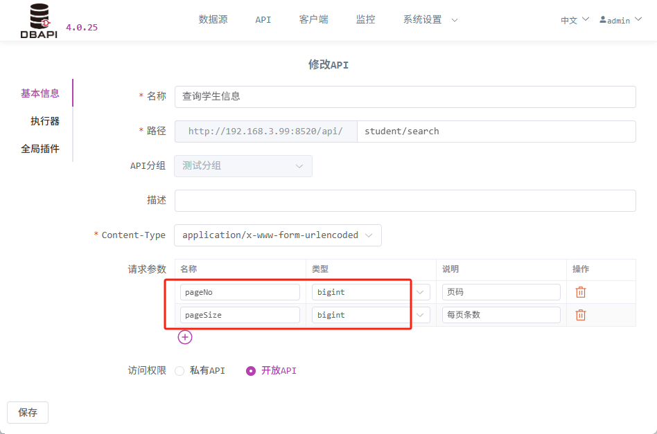Open the Content-Type dropdown
Viewport: 657px width, 434px height.
coord(278,235)
